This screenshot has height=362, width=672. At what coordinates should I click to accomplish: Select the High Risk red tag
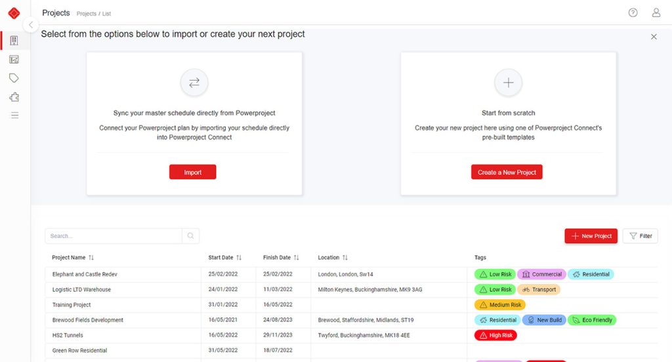[x=495, y=335]
